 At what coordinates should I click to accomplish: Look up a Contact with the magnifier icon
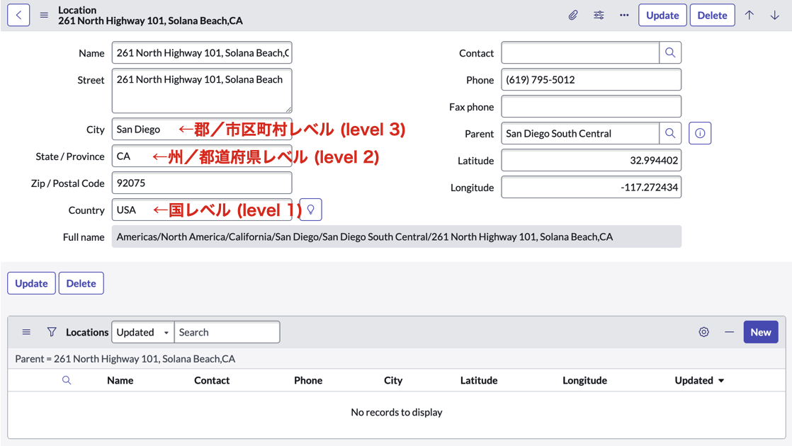click(x=670, y=52)
